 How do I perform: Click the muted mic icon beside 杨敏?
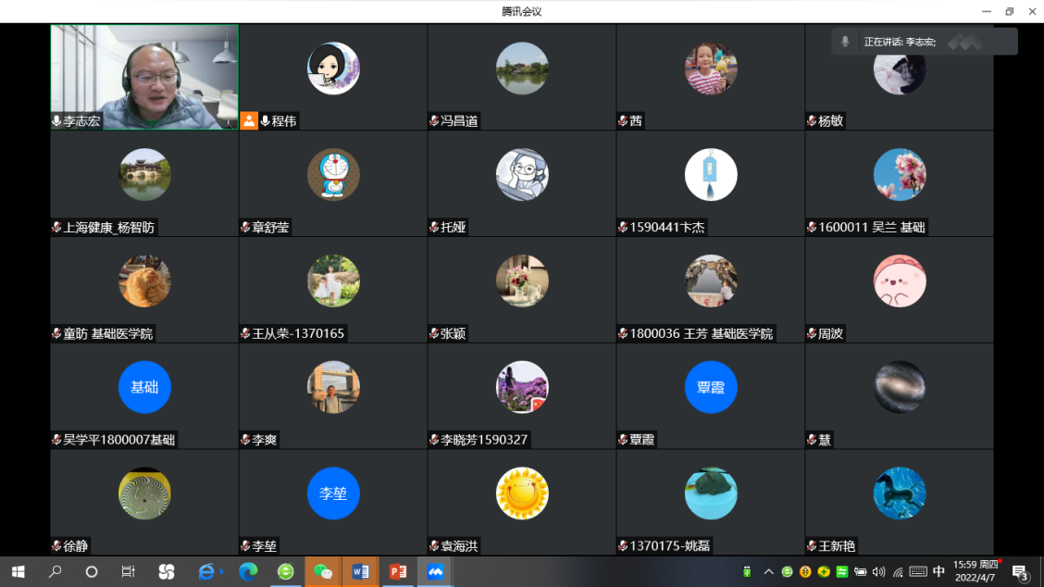coord(812,121)
